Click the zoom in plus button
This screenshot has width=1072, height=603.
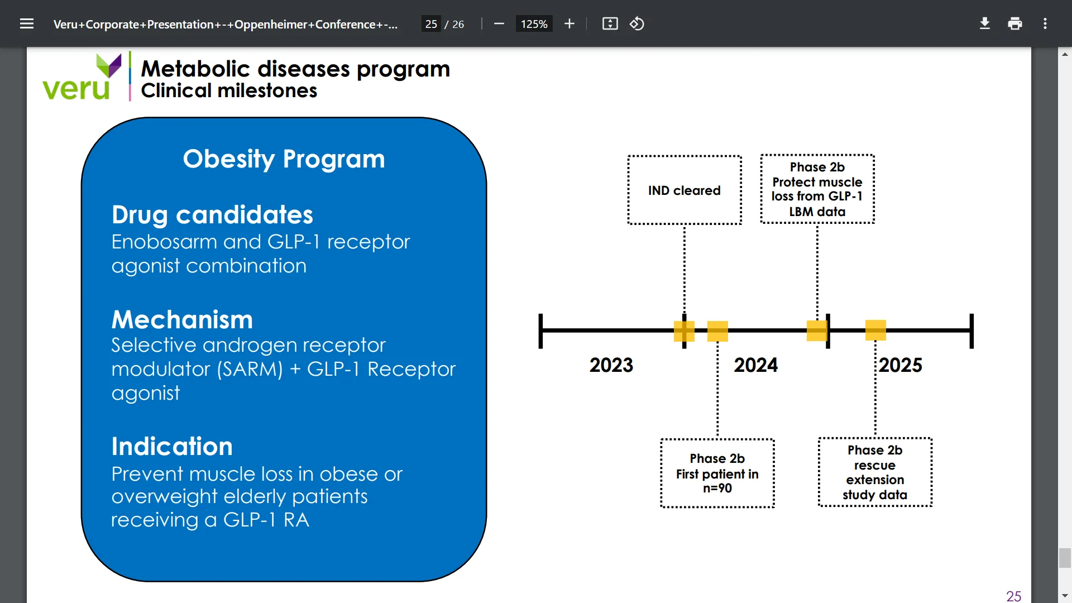tap(569, 23)
